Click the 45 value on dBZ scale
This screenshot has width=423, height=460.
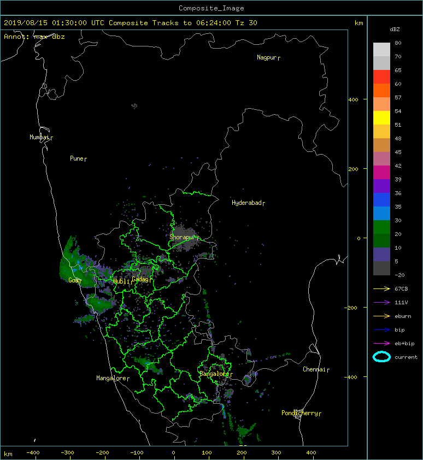[x=398, y=152]
